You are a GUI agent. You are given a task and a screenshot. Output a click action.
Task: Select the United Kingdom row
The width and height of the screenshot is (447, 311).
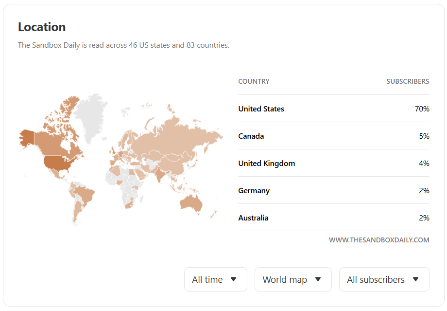[333, 164]
